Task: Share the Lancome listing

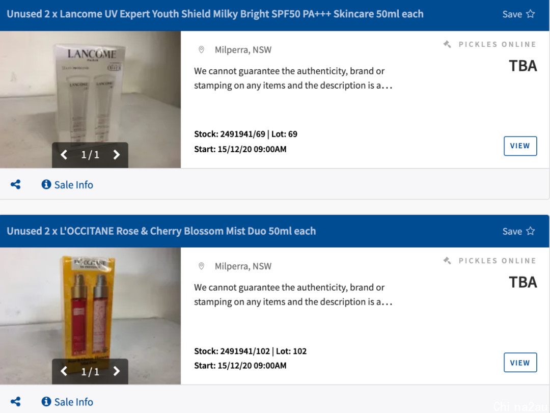Action: [15, 184]
